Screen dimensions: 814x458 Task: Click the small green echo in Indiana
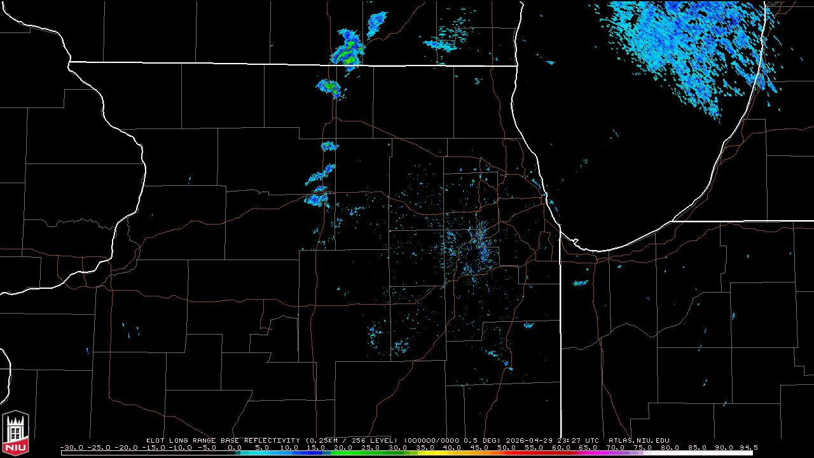point(580,282)
